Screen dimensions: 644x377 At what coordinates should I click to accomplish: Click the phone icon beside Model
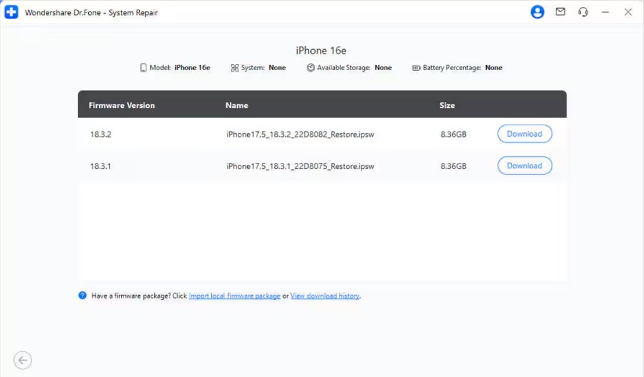click(x=143, y=68)
